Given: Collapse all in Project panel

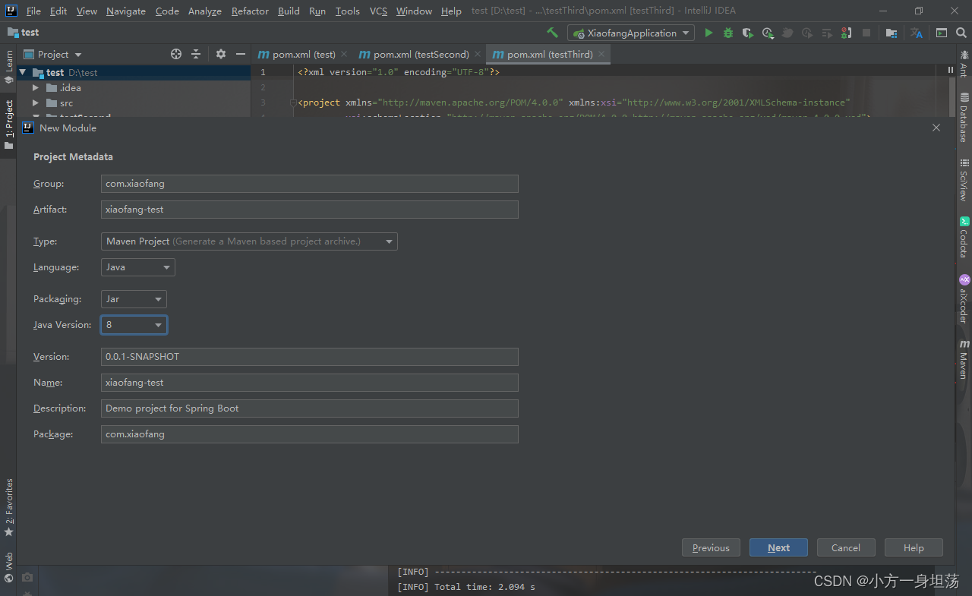Looking at the screenshot, I should coord(196,54).
